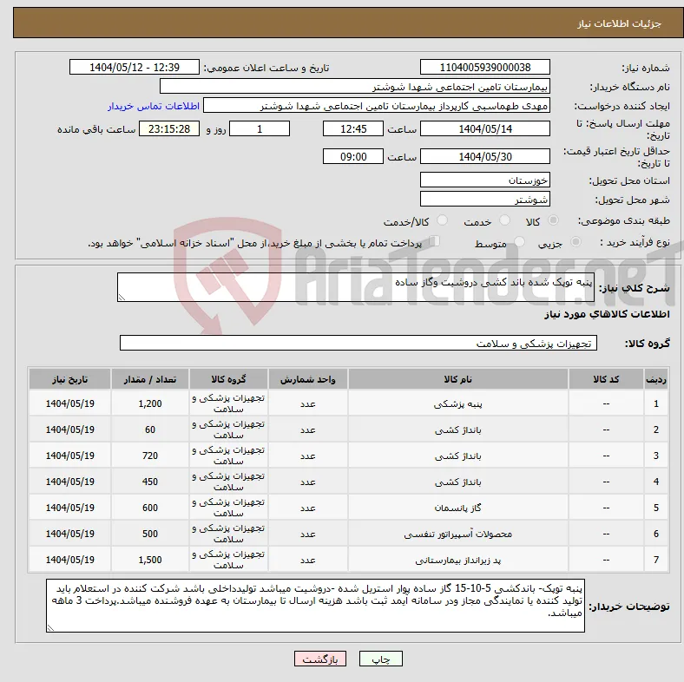Click the goods group field تجهیزات پزشکی و سلامت
This screenshot has width=684, height=682.
pyautogui.click(x=358, y=343)
